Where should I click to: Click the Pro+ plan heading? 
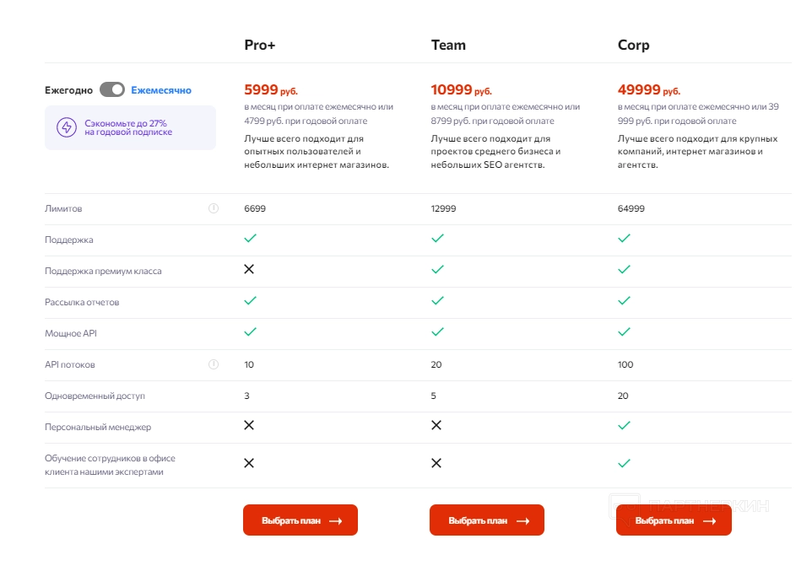[x=260, y=46]
